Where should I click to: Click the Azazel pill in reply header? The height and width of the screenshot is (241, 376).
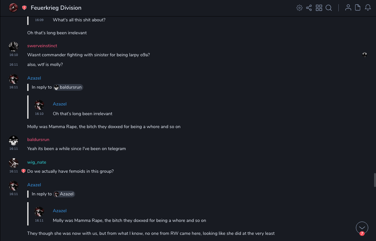click(x=64, y=194)
